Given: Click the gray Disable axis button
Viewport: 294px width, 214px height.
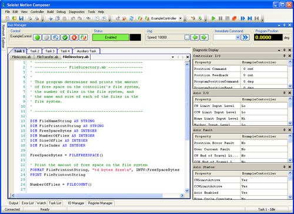Looking at the screenshot, I should (46, 37).
